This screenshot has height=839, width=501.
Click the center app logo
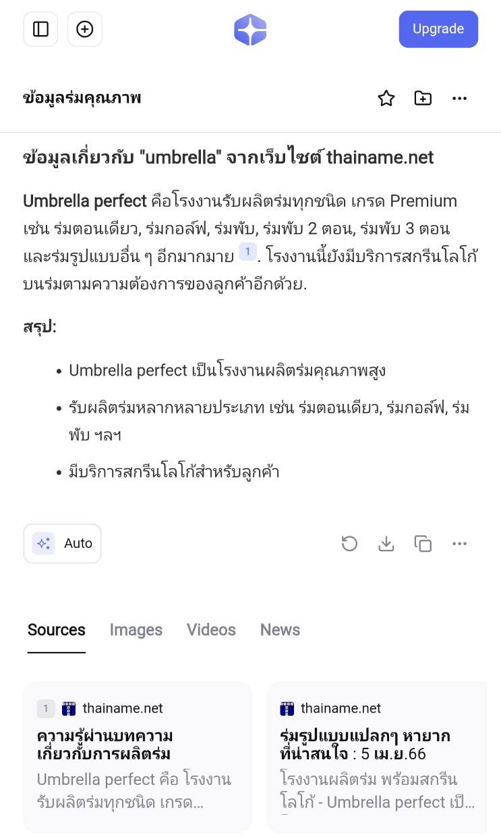(250, 30)
